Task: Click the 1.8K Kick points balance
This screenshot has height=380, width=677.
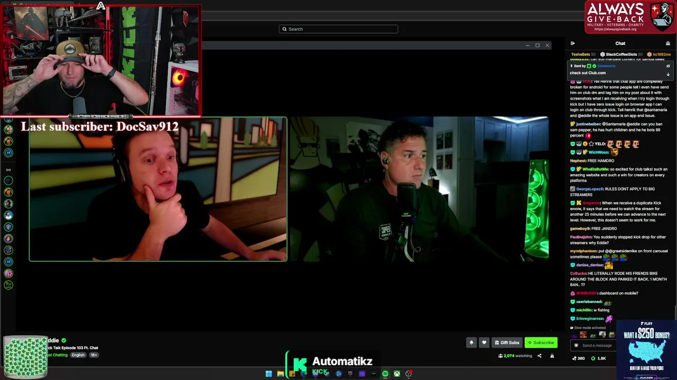Action: click(x=598, y=358)
